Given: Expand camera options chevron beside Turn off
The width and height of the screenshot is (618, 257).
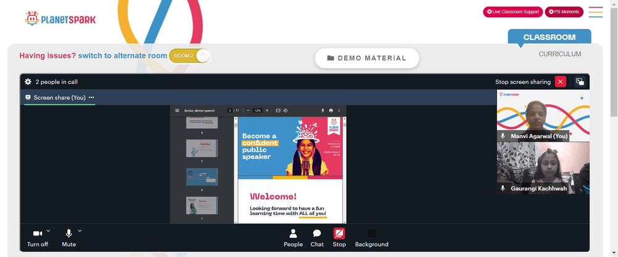Looking at the screenshot, I should [48, 230].
